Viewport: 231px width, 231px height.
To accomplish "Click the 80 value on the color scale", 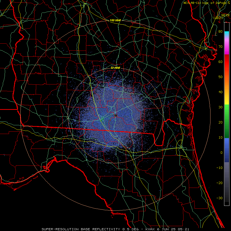I will (220, 32).
